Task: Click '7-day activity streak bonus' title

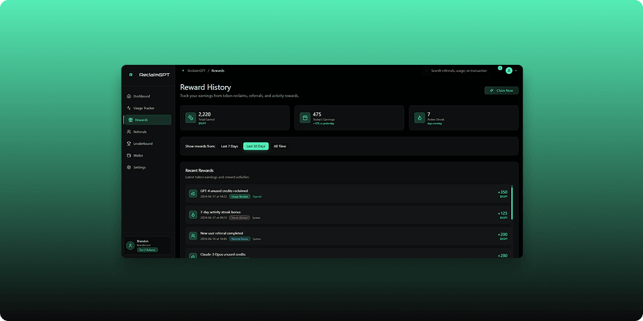Action: tap(220, 212)
